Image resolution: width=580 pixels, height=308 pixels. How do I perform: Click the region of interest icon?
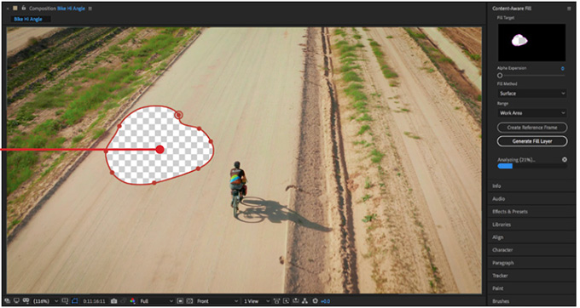pyautogui.click(x=180, y=301)
